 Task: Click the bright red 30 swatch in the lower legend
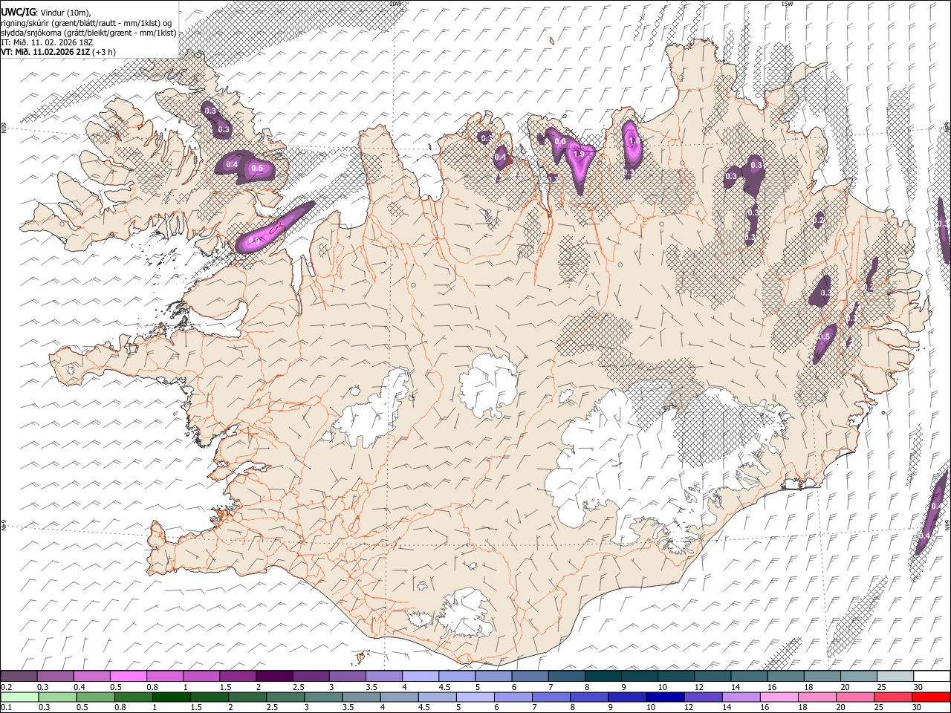(x=930, y=697)
